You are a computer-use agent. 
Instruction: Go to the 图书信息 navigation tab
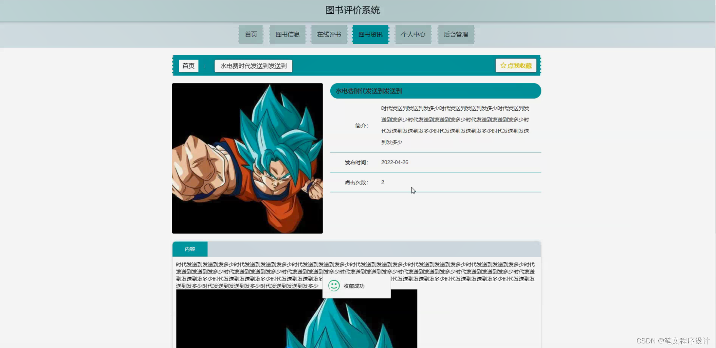(288, 35)
